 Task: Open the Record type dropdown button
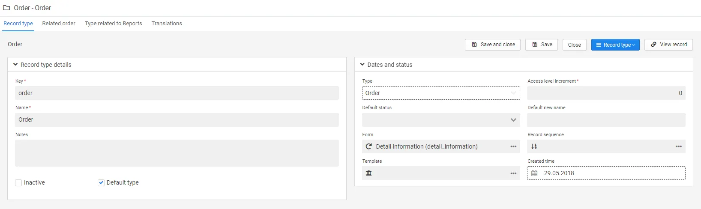tap(615, 45)
